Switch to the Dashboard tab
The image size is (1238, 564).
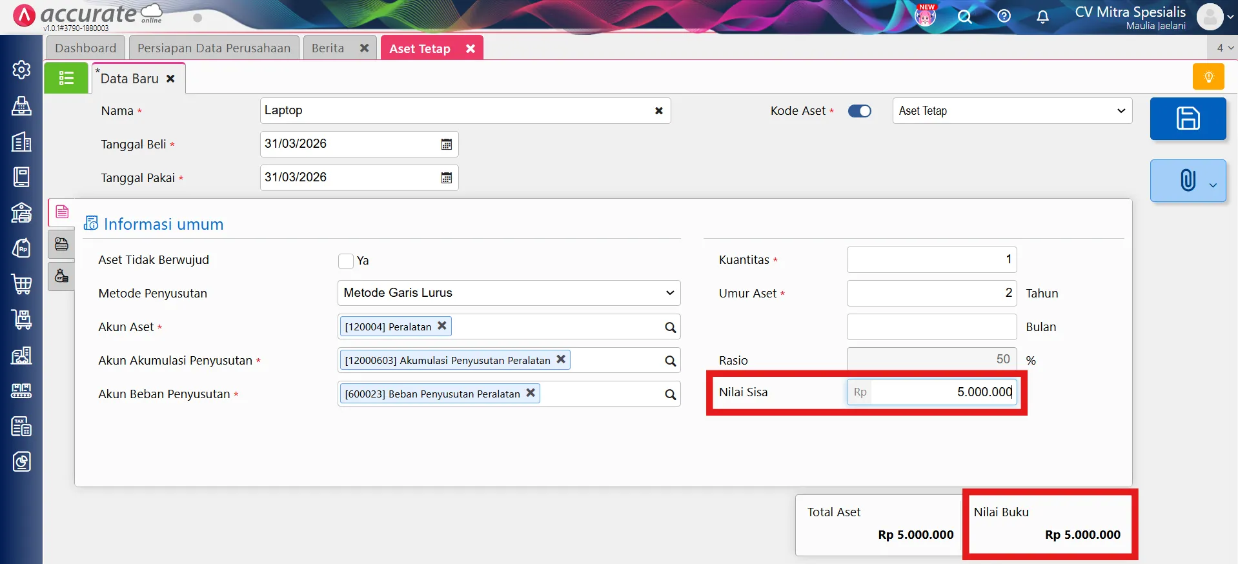point(85,48)
